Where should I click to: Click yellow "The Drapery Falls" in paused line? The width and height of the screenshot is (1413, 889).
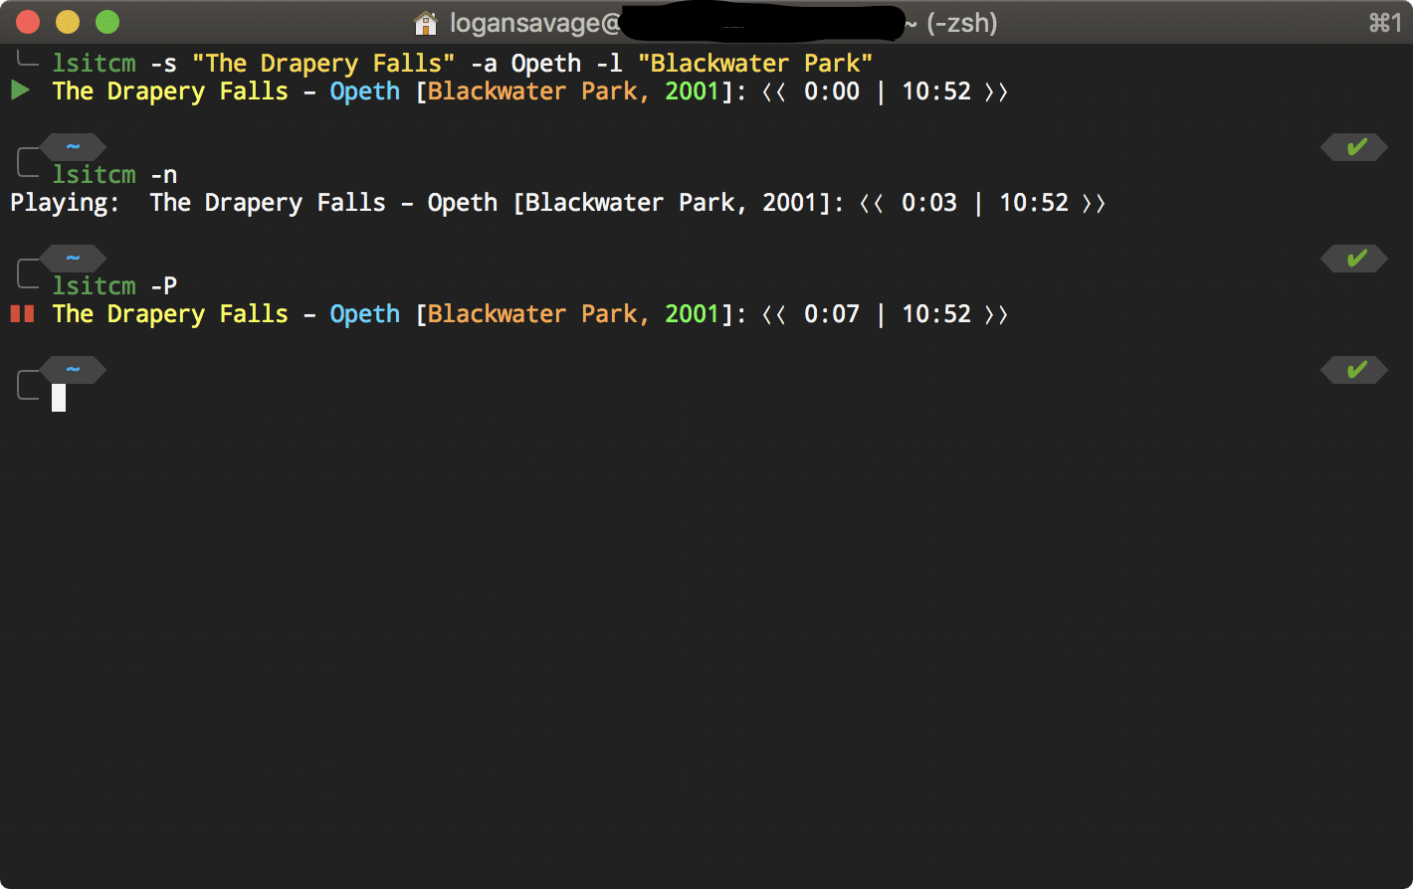(170, 314)
